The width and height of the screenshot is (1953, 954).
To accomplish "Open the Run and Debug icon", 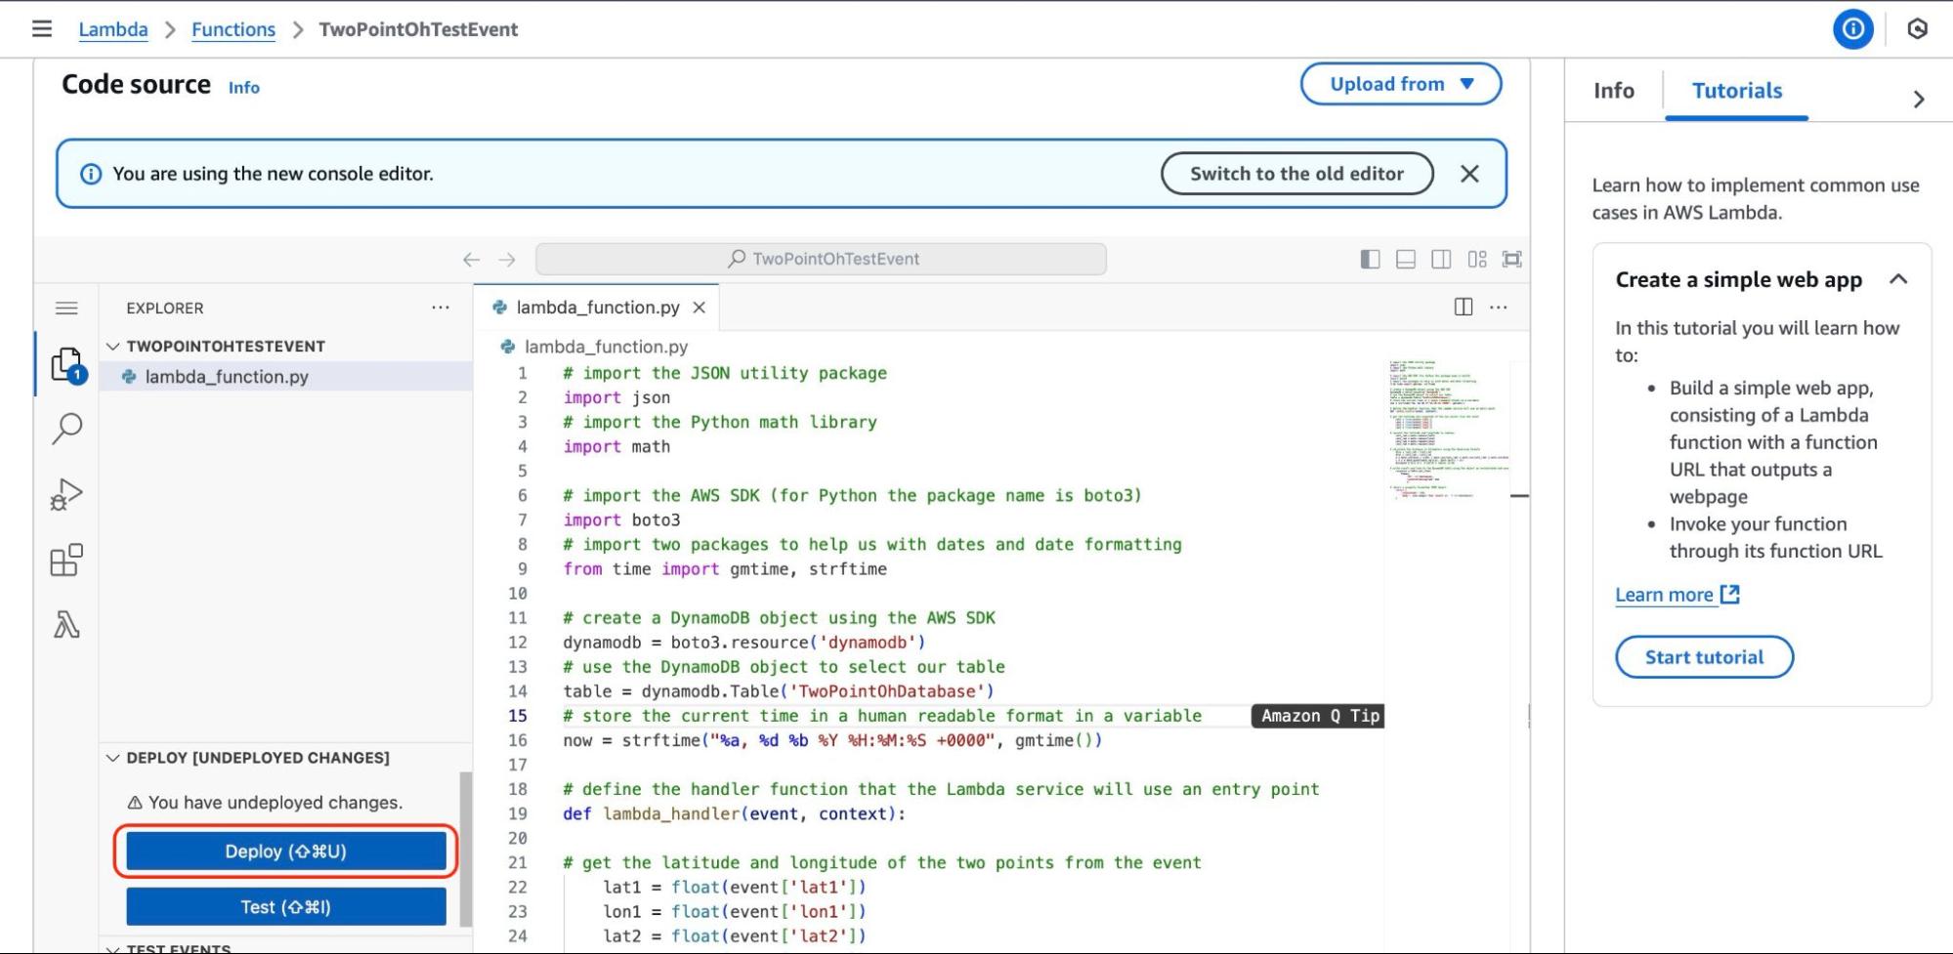I will pyautogui.click(x=66, y=494).
